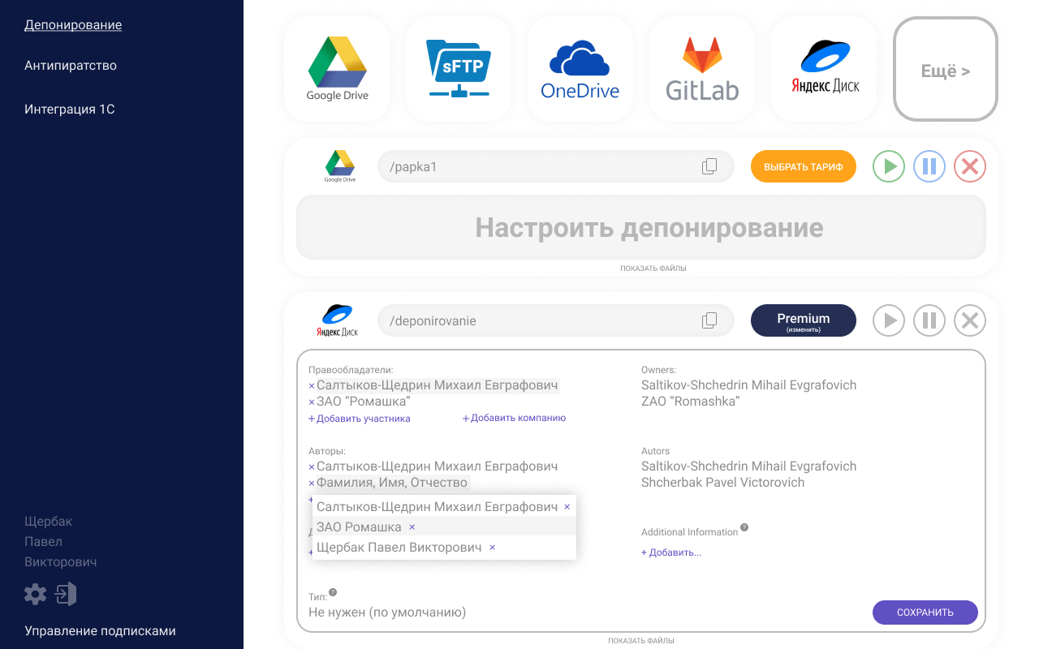Click the /papka1 path field
The height and width of the screenshot is (649, 1039).
556,166
